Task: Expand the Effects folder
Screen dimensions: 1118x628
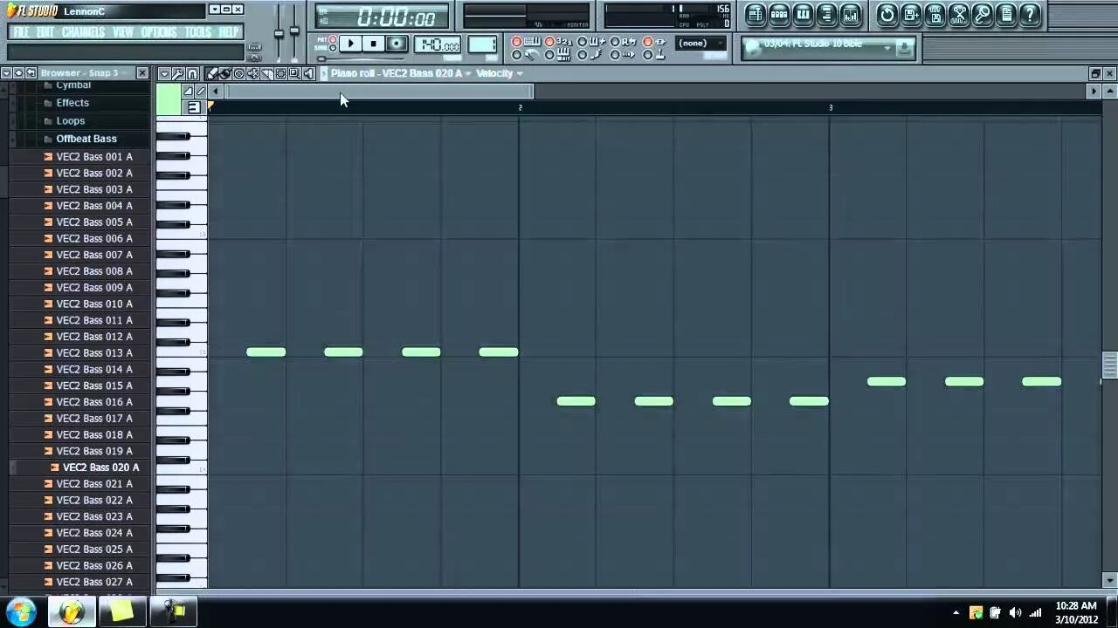Action: (x=72, y=102)
